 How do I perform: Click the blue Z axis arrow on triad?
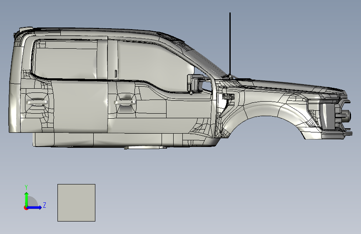click(35, 207)
